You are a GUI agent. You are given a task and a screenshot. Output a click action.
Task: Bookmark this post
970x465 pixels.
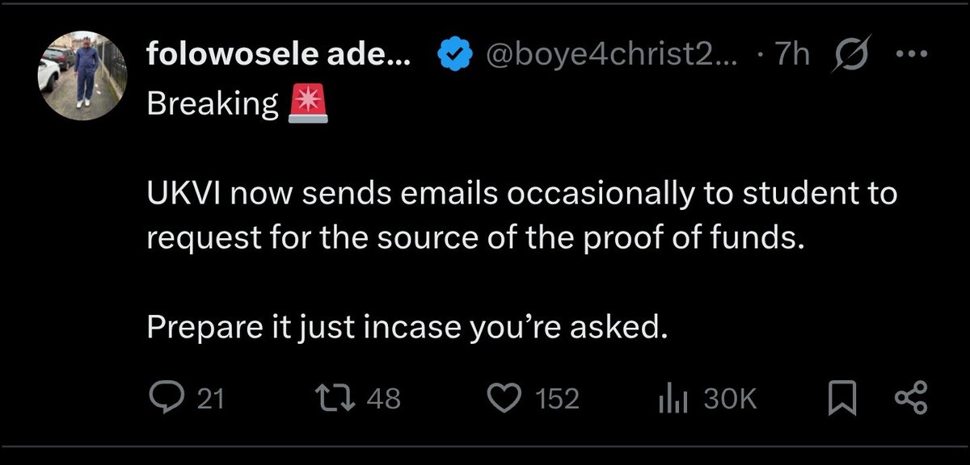pyautogui.click(x=843, y=399)
